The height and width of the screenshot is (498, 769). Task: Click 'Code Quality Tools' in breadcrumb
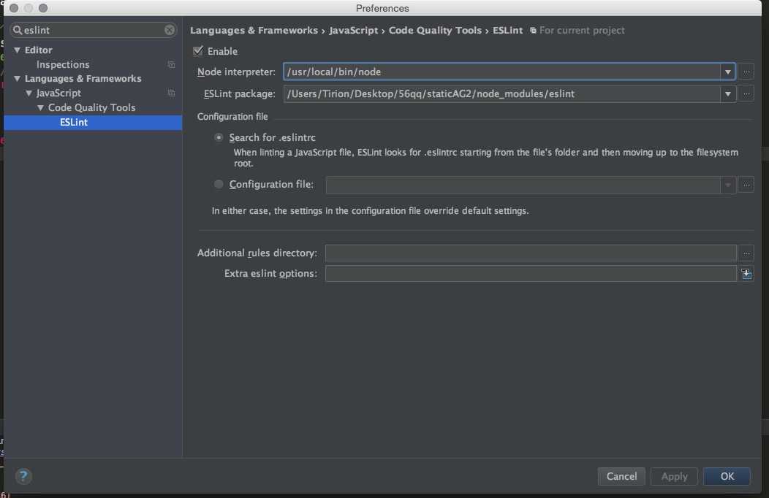click(x=435, y=31)
